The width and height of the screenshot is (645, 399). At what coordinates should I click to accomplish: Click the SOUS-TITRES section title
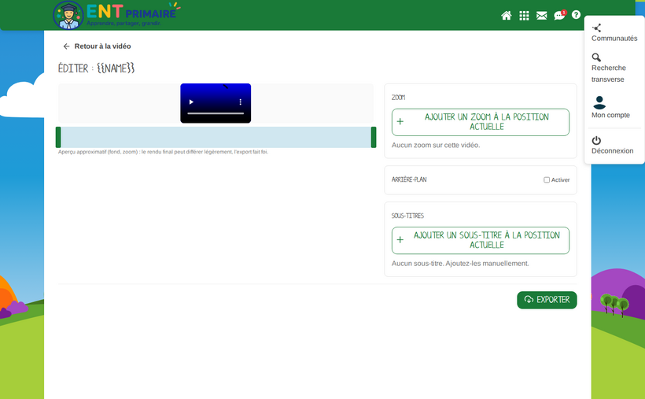407,216
